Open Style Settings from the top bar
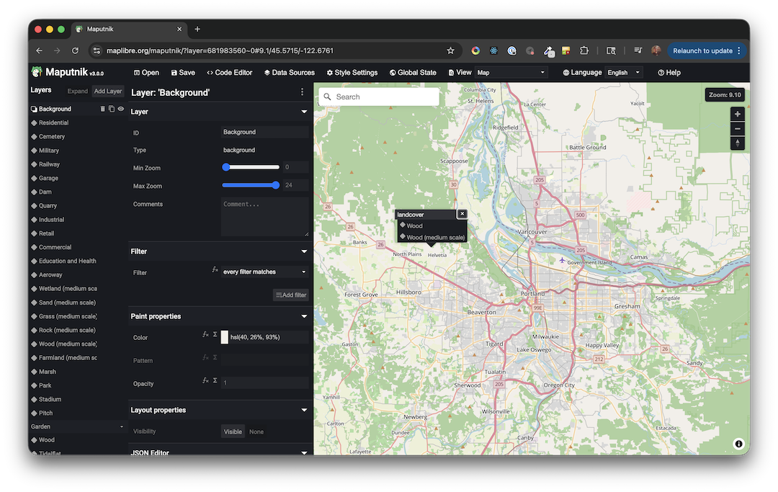Viewport: 778px width, 492px height. click(352, 72)
